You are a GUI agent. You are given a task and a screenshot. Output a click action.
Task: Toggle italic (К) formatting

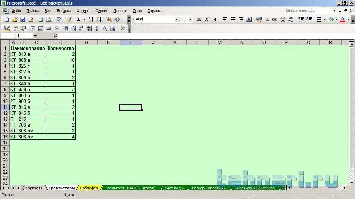click(x=207, y=19)
